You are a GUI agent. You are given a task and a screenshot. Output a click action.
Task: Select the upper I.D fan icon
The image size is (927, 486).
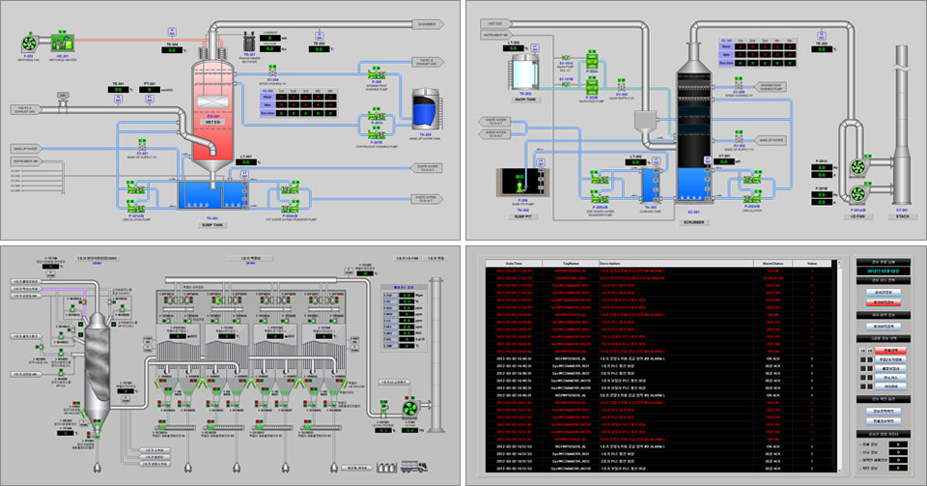[x=857, y=168]
